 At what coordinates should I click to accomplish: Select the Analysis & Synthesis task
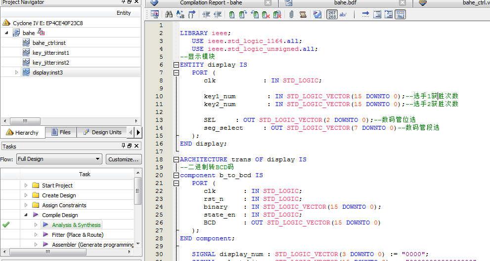(x=76, y=225)
